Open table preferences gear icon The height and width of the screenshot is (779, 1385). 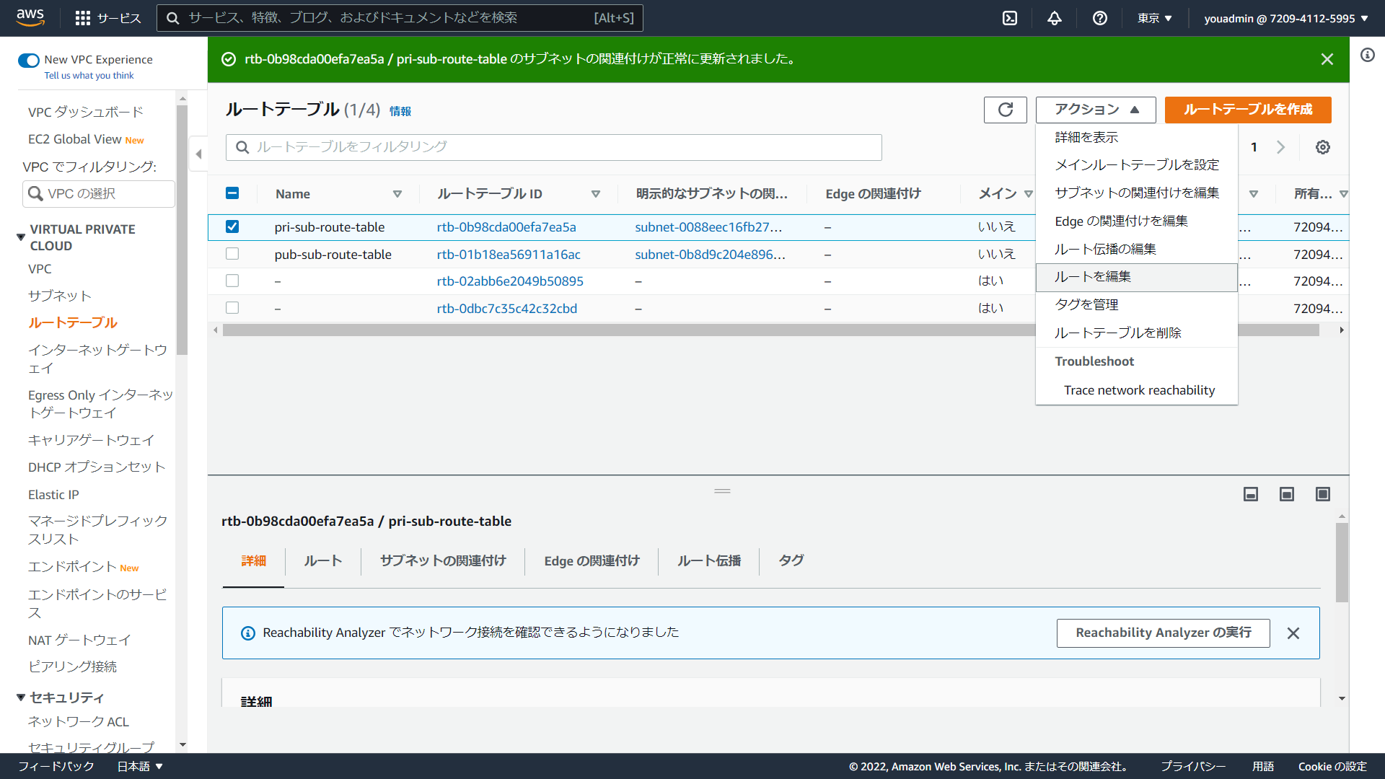(1322, 147)
